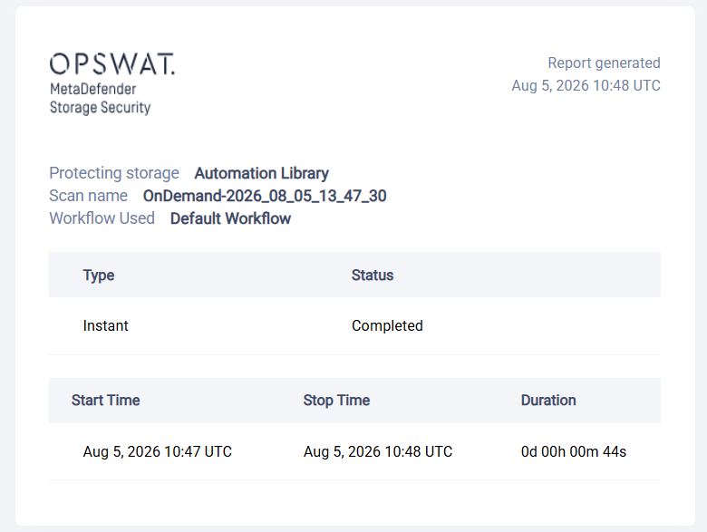Click the Protecting storage label

point(114,173)
